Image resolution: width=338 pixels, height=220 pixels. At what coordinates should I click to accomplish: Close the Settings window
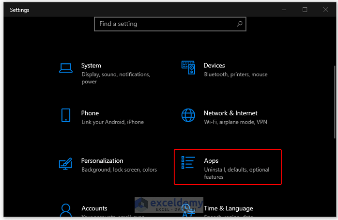[x=326, y=10]
